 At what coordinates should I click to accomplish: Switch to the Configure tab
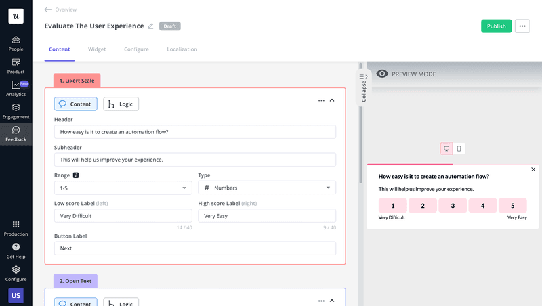pyautogui.click(x=136, y=49)
